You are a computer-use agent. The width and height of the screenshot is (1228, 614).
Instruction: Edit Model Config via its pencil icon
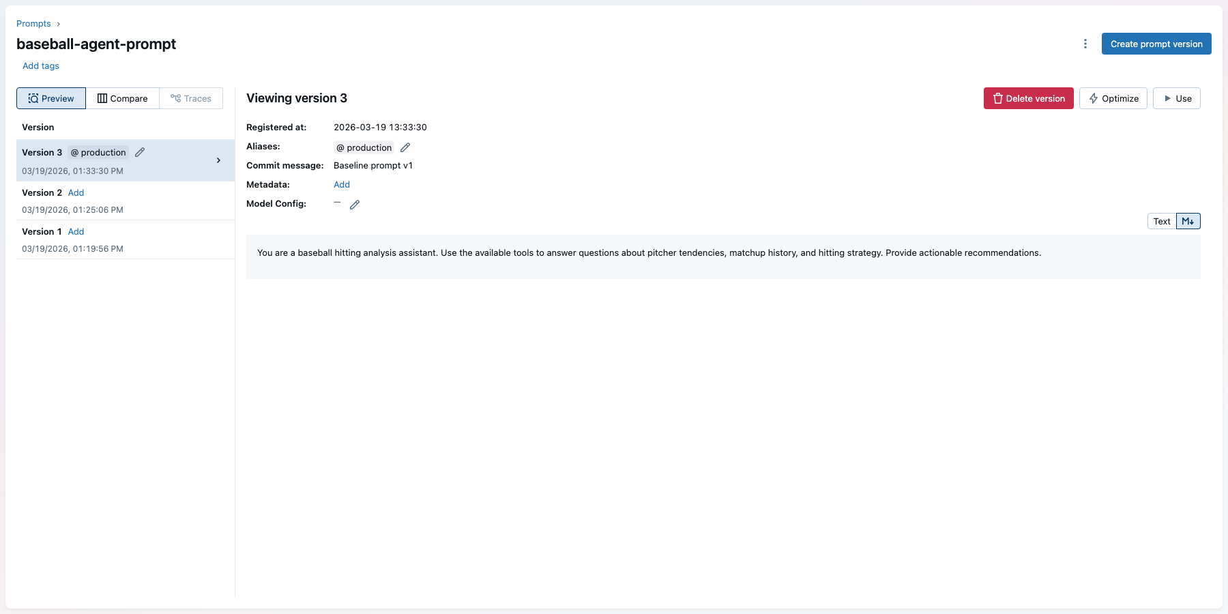(x=355, y=204)
